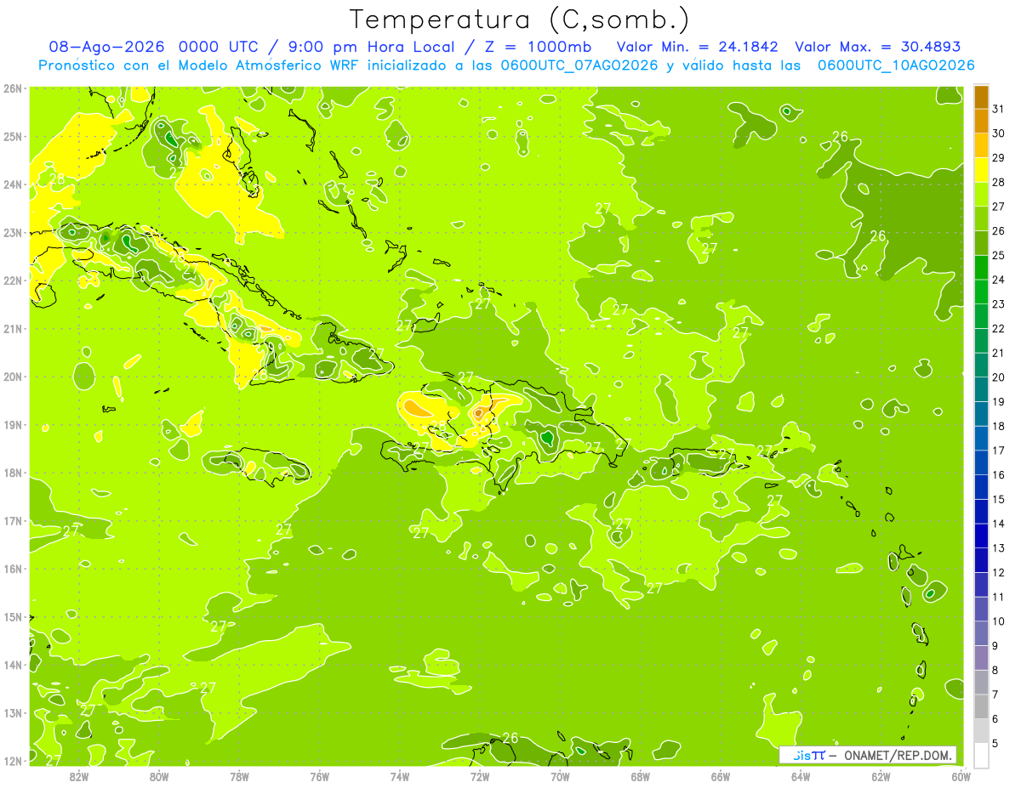
Task: Click the 18N latitude axis label
Action: click(13, 473)
